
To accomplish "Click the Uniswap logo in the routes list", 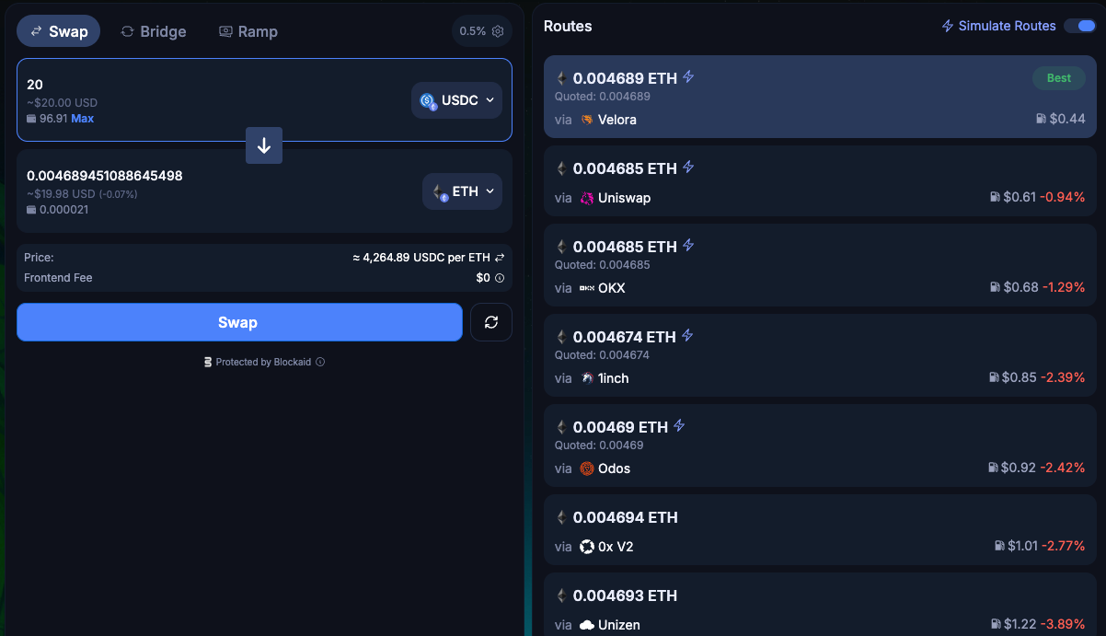I will [588, 197].
